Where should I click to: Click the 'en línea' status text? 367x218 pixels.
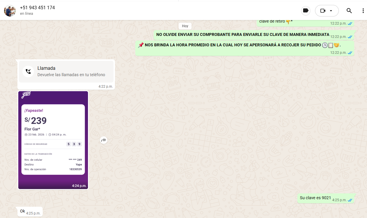26,14
